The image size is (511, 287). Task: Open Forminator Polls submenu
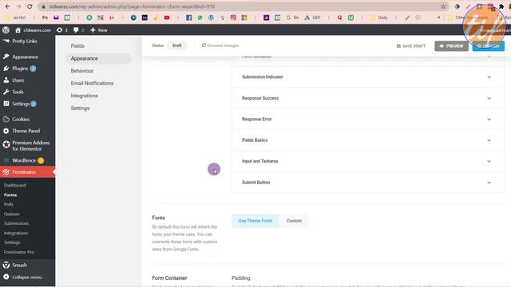[9, 204]
